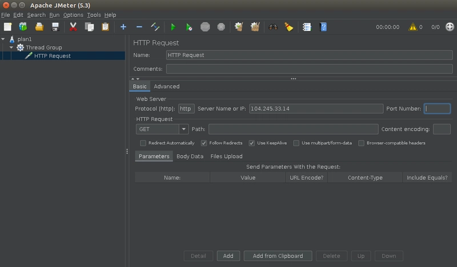Click the Detail button
This screenshot has height=267, width=457.
[198, 256]
